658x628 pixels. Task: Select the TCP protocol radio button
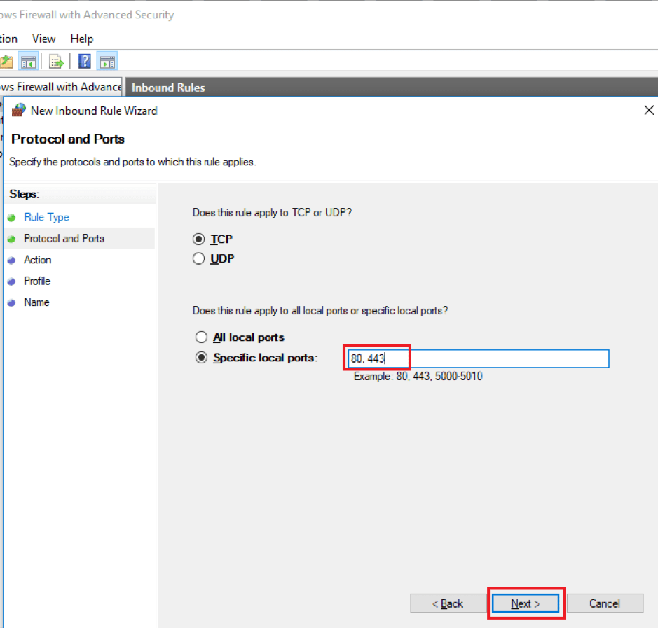tap(198, 239)
